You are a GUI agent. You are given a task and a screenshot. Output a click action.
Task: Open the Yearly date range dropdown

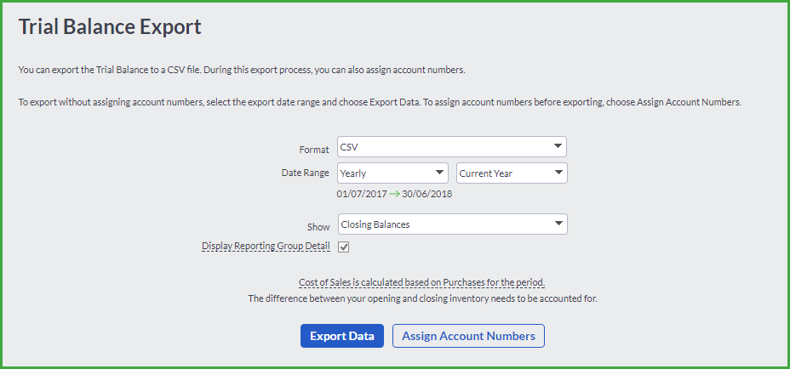[x=392, y=173]
